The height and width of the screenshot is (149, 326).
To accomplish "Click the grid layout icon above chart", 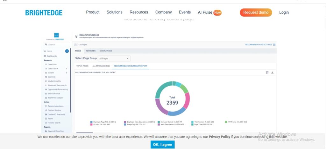I will (x=267, y=73).
